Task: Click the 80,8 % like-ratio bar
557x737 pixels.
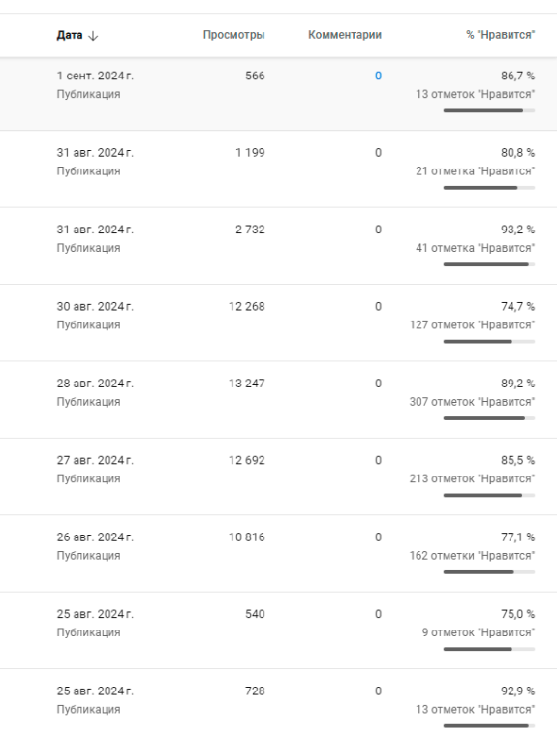Action: click(x=489, y=188)
